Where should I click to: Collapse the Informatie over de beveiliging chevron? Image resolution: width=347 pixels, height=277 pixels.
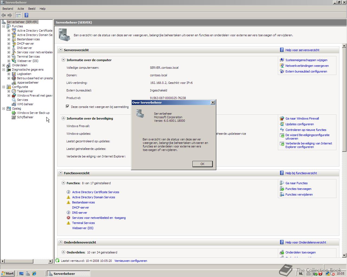coord(63,118)
